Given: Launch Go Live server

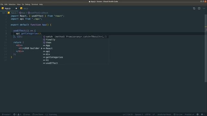Looking at the screenshot, I should (178, 115).
